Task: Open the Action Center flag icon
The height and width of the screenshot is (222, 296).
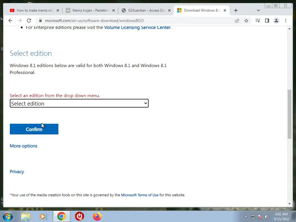Action: tap(260, 217)
